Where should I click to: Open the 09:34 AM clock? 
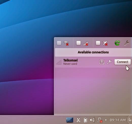(118, 120)
